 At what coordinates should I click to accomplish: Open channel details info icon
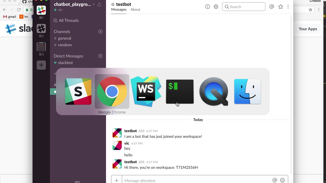(x=208, y=7)
